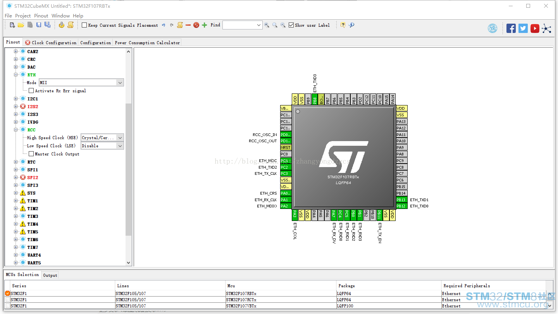Open the Twitter icon link
The width and height of the screenshot is (558, 314).
click(x=523, y=28)
